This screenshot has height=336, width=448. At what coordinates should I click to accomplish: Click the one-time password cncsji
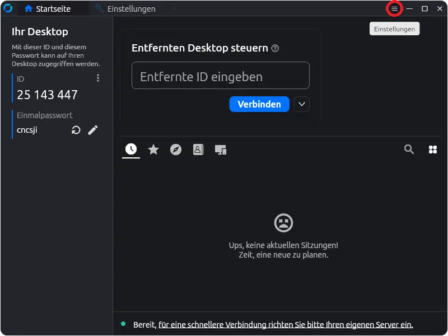(27, 130)
